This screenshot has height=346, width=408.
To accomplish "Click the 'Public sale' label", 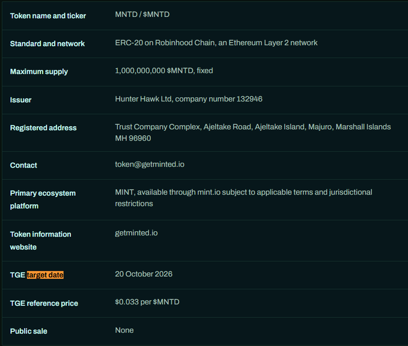I will pyautogui.click(x=29, y=331).
